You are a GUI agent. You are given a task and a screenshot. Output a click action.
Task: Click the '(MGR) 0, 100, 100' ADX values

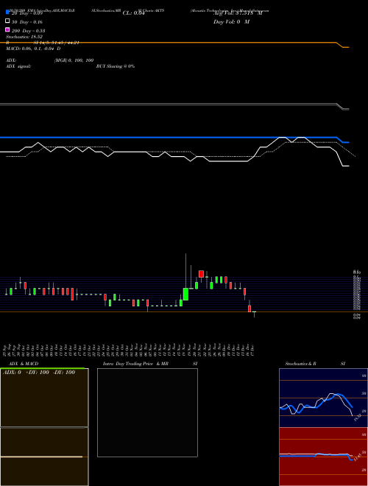point(74,60)
